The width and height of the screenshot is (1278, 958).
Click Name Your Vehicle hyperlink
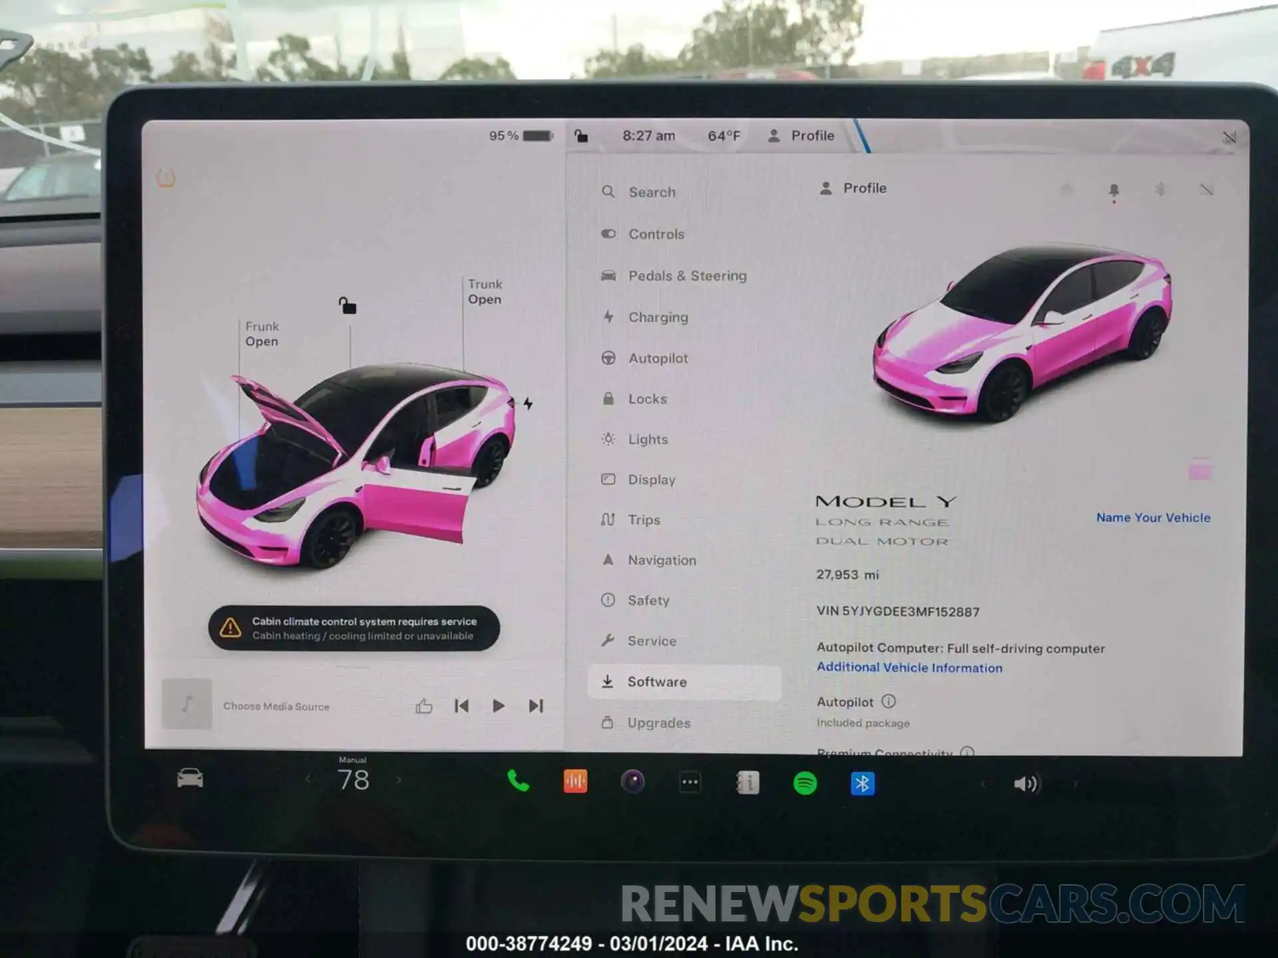(x=1152, y=517)
